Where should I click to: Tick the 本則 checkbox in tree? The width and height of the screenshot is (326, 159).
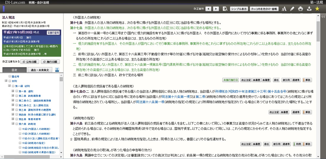tap(9, 81)
